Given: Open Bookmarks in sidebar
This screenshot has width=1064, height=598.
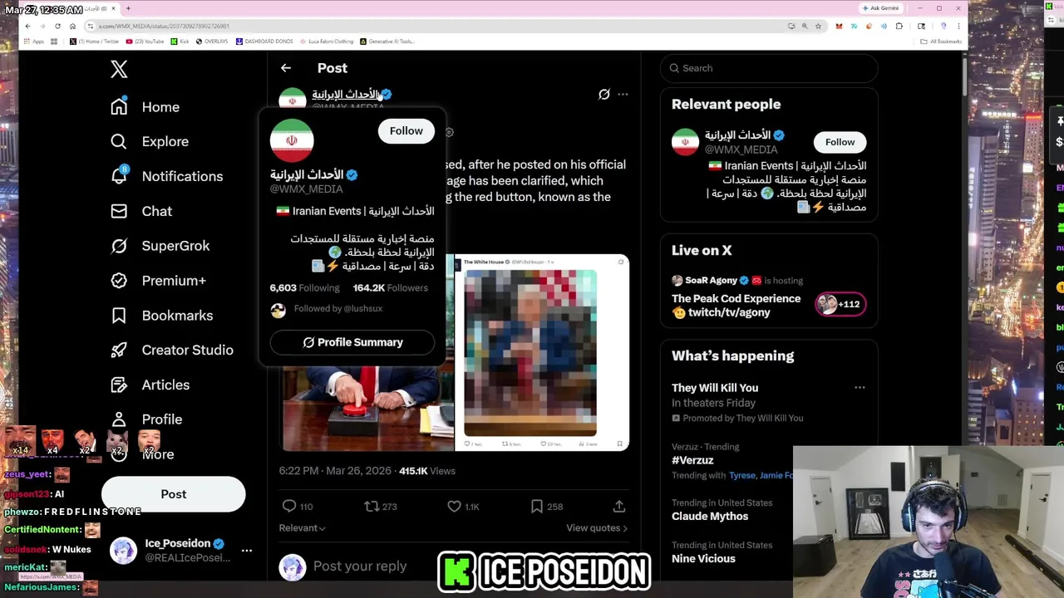Looking at the screenshot, I should (161, 316).
